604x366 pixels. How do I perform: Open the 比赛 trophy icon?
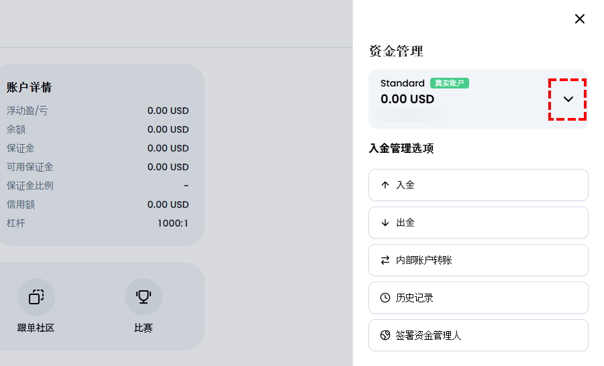[x=144, y=297]
